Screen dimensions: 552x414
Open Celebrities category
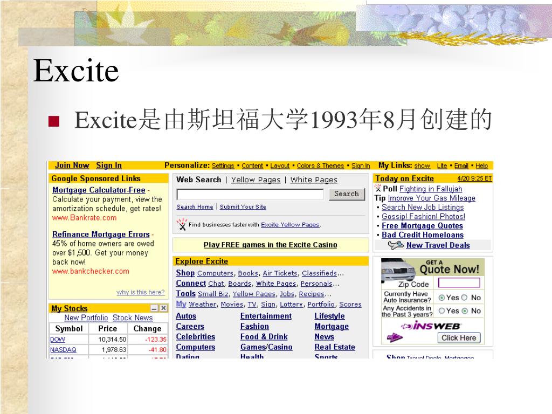point(195,336)
